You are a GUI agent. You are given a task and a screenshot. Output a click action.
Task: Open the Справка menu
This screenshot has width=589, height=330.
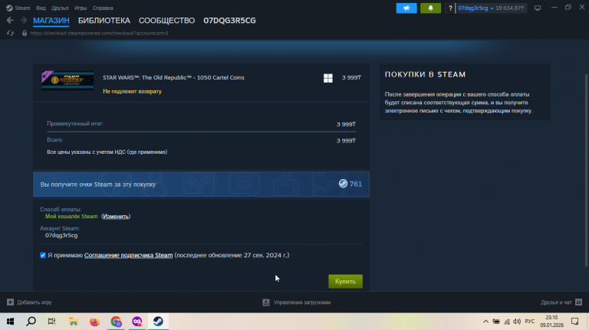(x=103, y=8)
